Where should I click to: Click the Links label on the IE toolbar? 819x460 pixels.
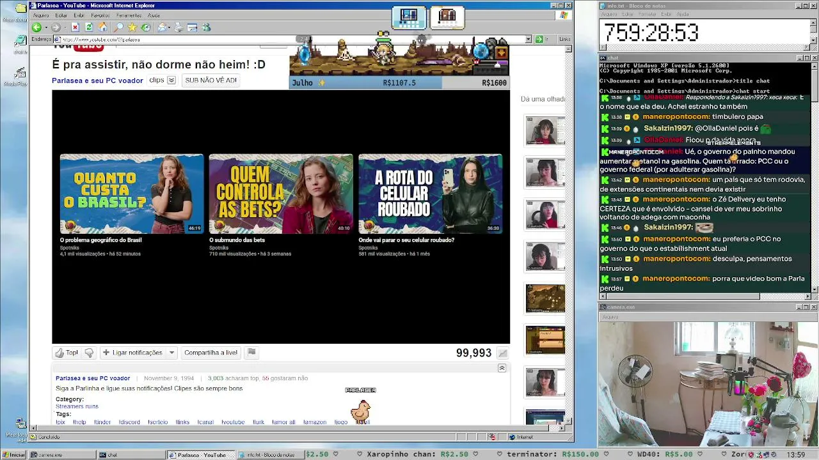(565, 39)
